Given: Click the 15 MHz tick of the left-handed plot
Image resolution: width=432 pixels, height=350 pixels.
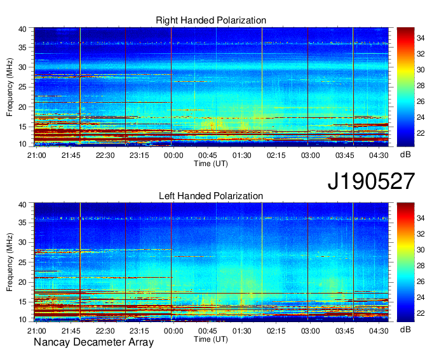Looking at the screenshot, I should [22, 302].
